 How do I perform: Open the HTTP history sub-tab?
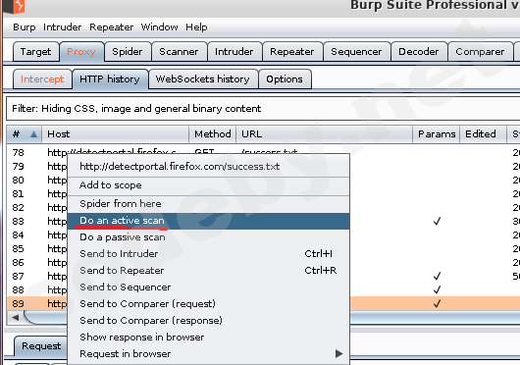pyautogui.click(x=110, y=79)
